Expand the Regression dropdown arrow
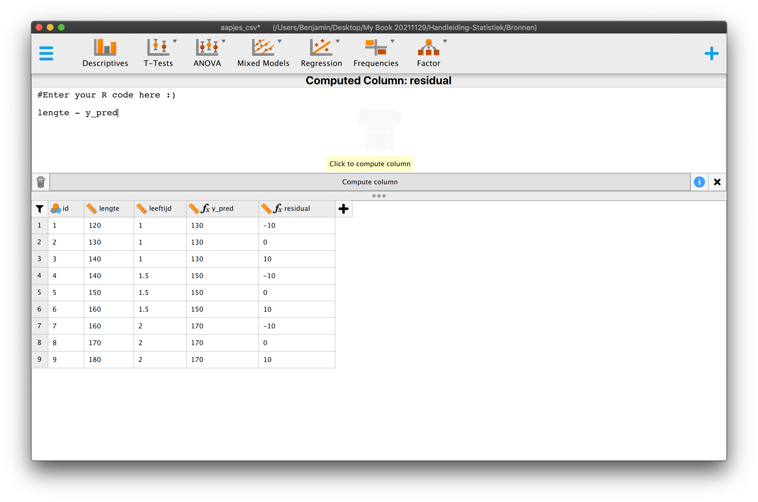758x502 pixels. pyautogui.click(x=338, y=41)
